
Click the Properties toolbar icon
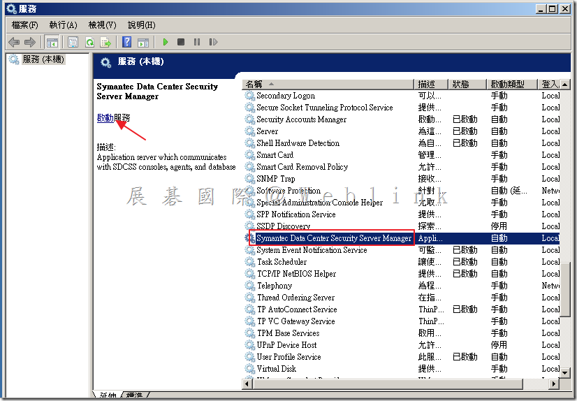73,42
